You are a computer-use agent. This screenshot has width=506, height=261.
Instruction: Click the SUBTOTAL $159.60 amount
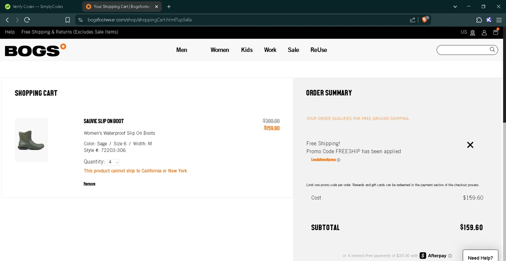pyautogui.click(x=471, y=228)
